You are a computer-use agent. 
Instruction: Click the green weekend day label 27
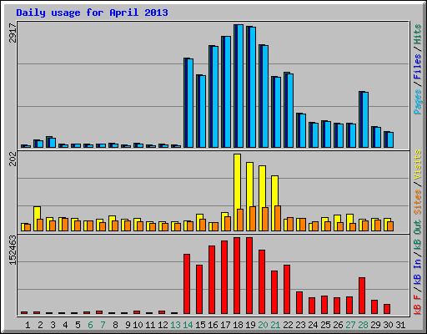(x=350, y=325)
